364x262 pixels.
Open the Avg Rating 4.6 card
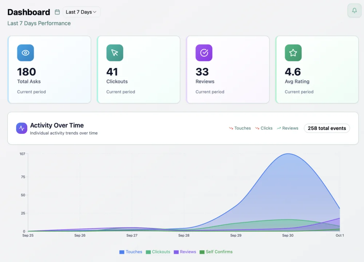(x=317, y=70)
